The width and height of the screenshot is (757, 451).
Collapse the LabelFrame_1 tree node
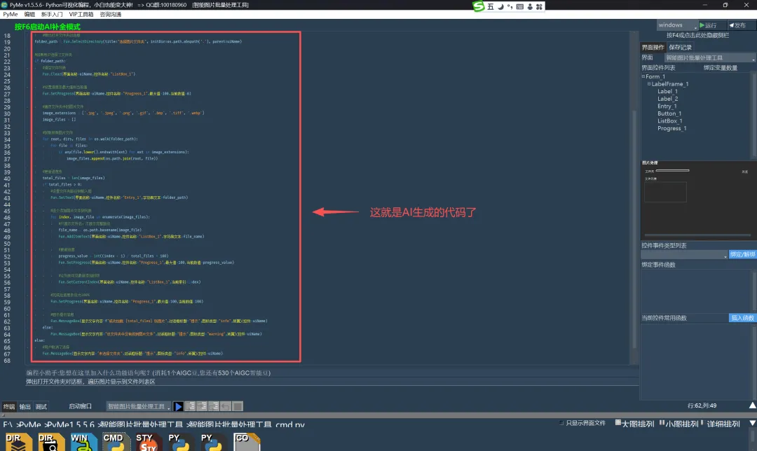pos(649,83)
